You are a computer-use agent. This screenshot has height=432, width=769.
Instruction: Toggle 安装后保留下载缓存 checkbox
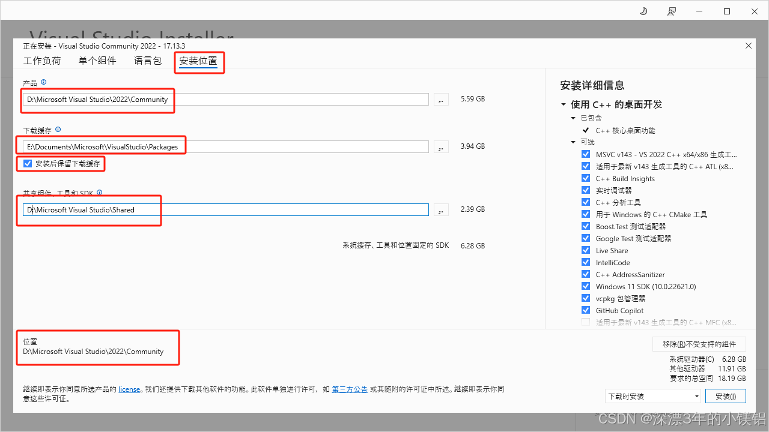coord(27,163)
